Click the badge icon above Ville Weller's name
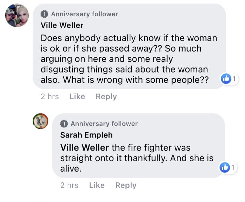This screenshot has width=245, height=202. (x=44, y=14)
